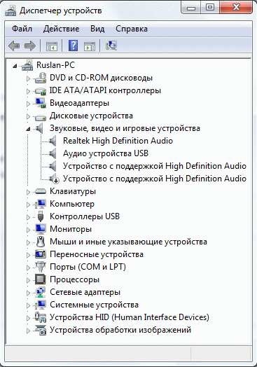Open the Файл menu
Image resolution: width=257 pixels, height=367 pixels.
click(x=22, y=29)
